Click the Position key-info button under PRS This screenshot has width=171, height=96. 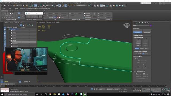tap(137, 49)
